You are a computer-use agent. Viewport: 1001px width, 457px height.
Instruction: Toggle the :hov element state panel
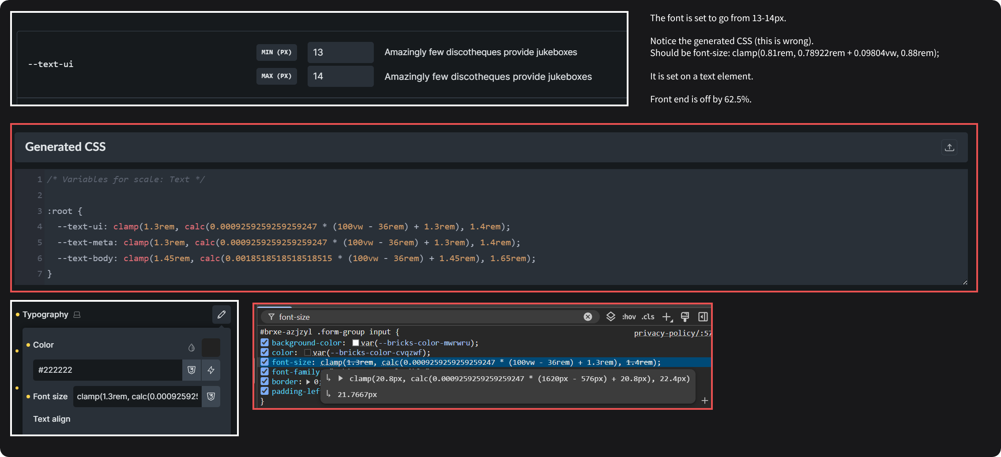(629, 317)
